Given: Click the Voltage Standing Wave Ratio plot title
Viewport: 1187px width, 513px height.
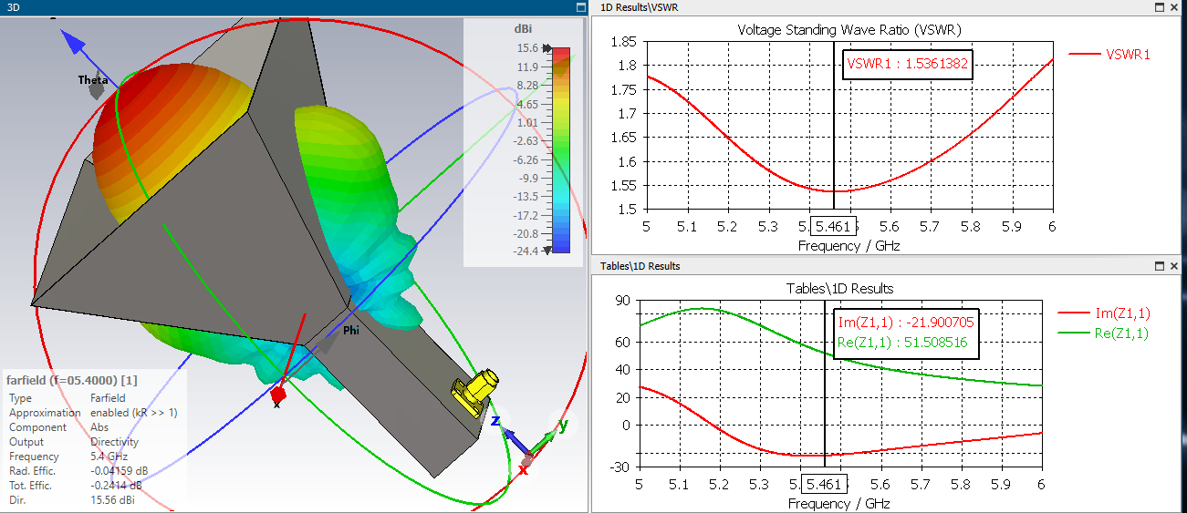Looking at the screenshot, I should [x=849, y=30].
